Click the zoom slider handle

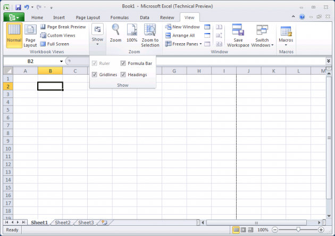pos(298,230)
